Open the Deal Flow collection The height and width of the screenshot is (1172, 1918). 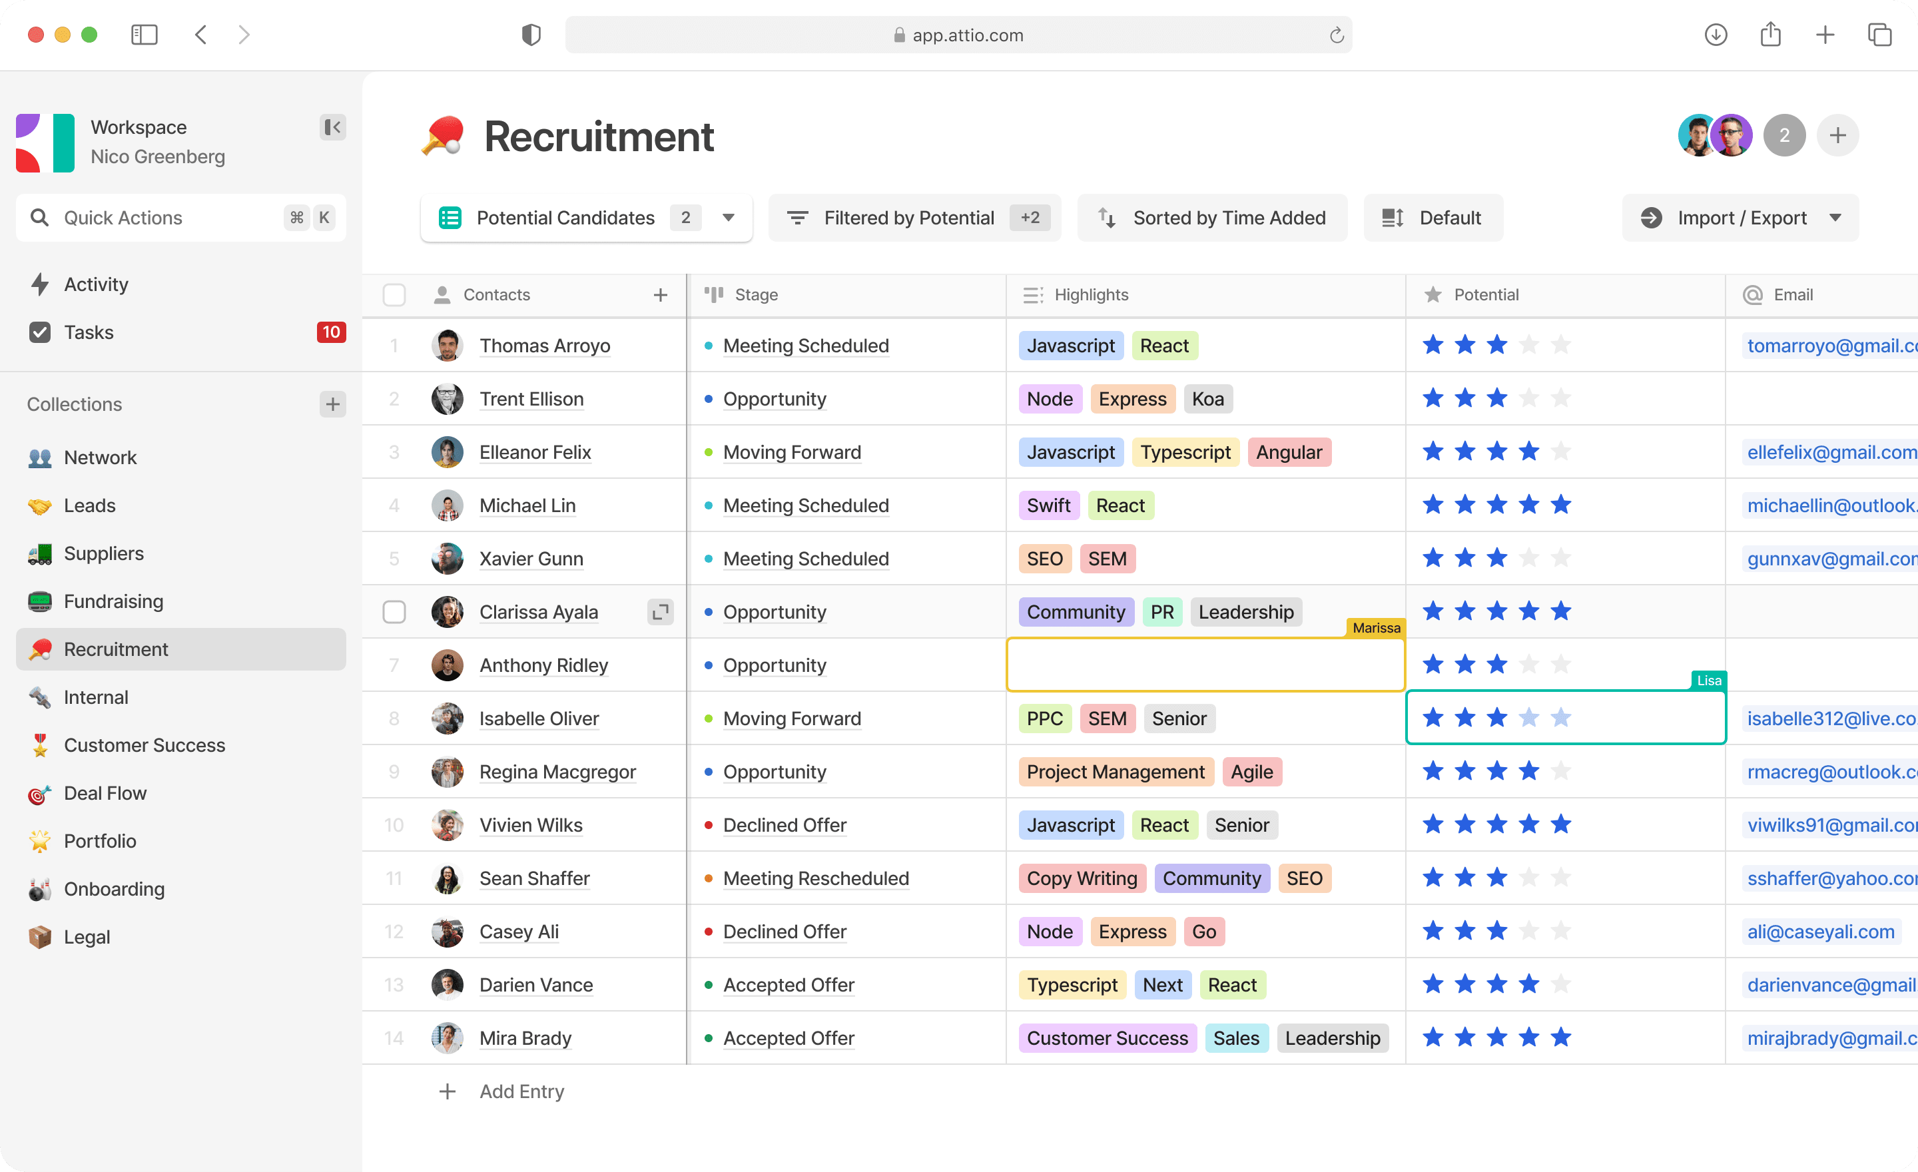[105, 793]
